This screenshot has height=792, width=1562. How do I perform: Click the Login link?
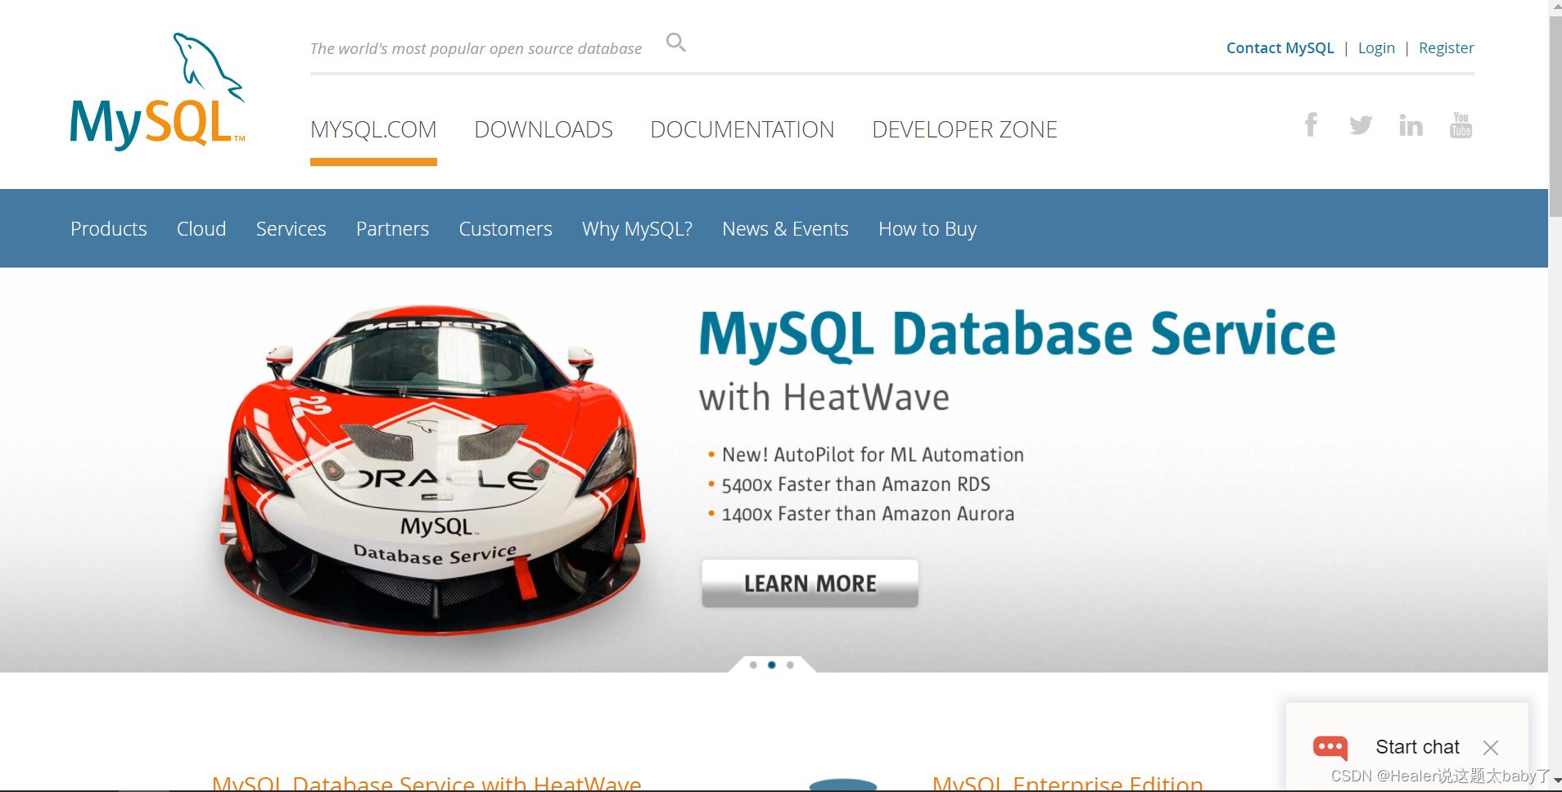tap(1376, 47)
